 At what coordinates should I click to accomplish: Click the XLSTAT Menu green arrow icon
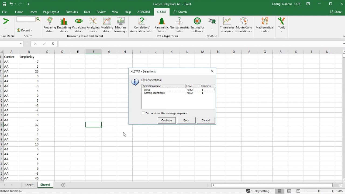6,21
